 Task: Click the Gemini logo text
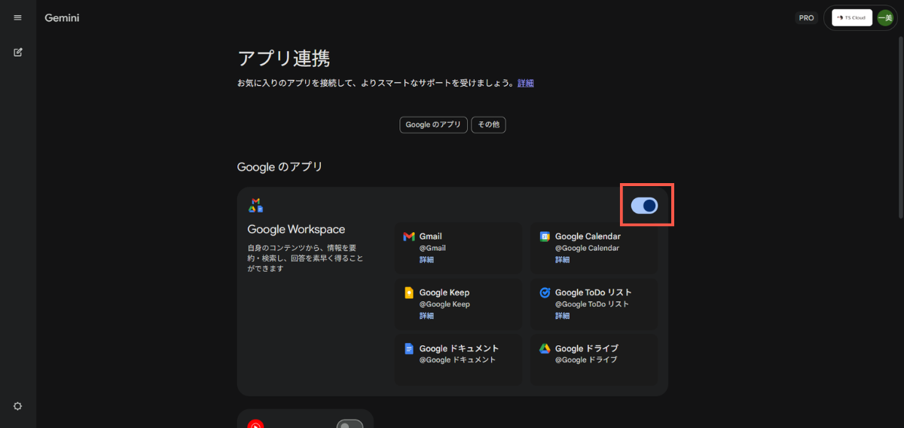click(62, 17)
